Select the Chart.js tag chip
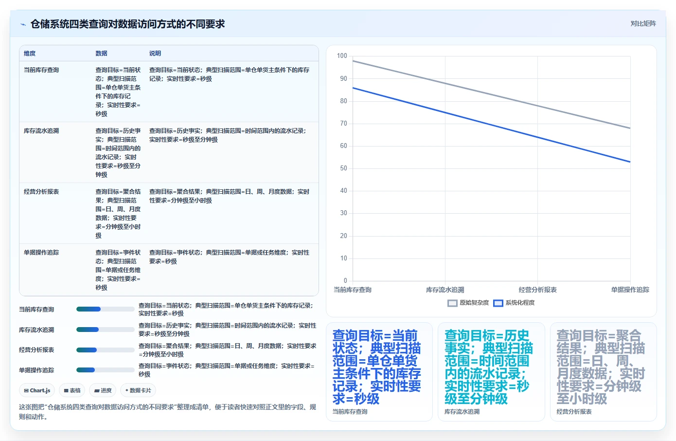 point(37,390)
